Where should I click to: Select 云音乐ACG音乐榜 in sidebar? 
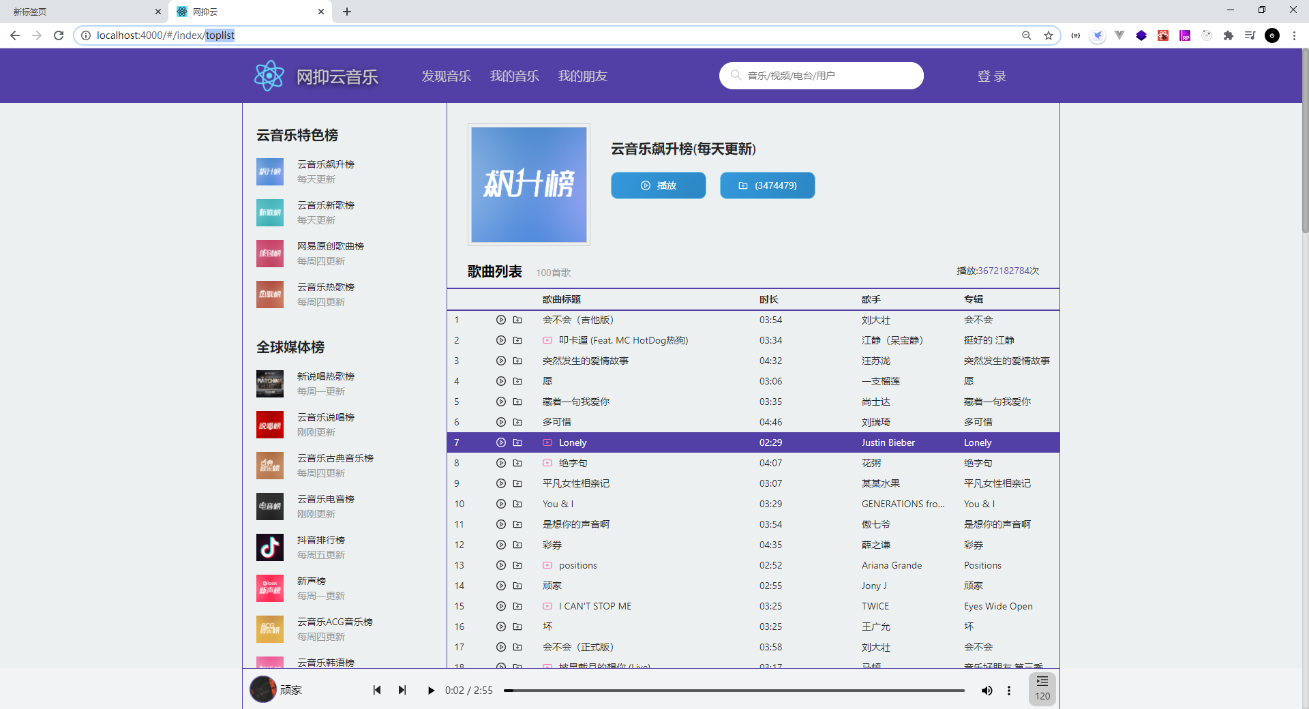click(335, 622)
